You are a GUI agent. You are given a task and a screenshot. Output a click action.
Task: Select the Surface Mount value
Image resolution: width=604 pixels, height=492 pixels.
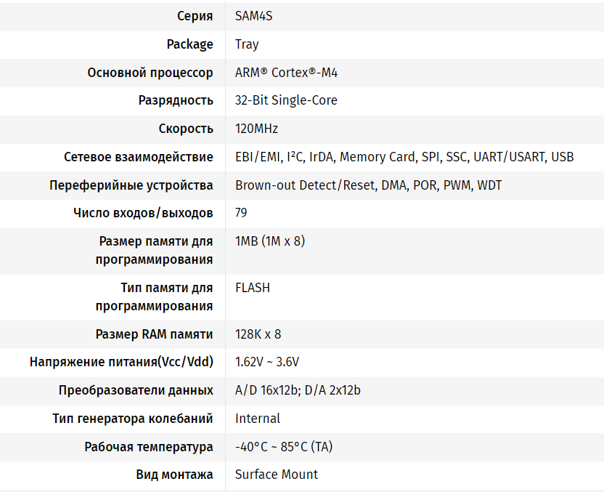(277, 475)
